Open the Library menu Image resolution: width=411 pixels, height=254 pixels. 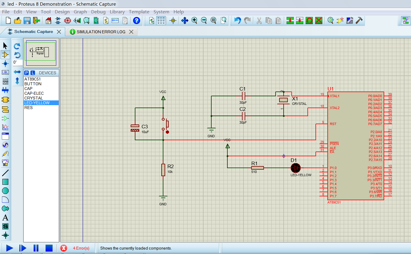pos(117,12)
